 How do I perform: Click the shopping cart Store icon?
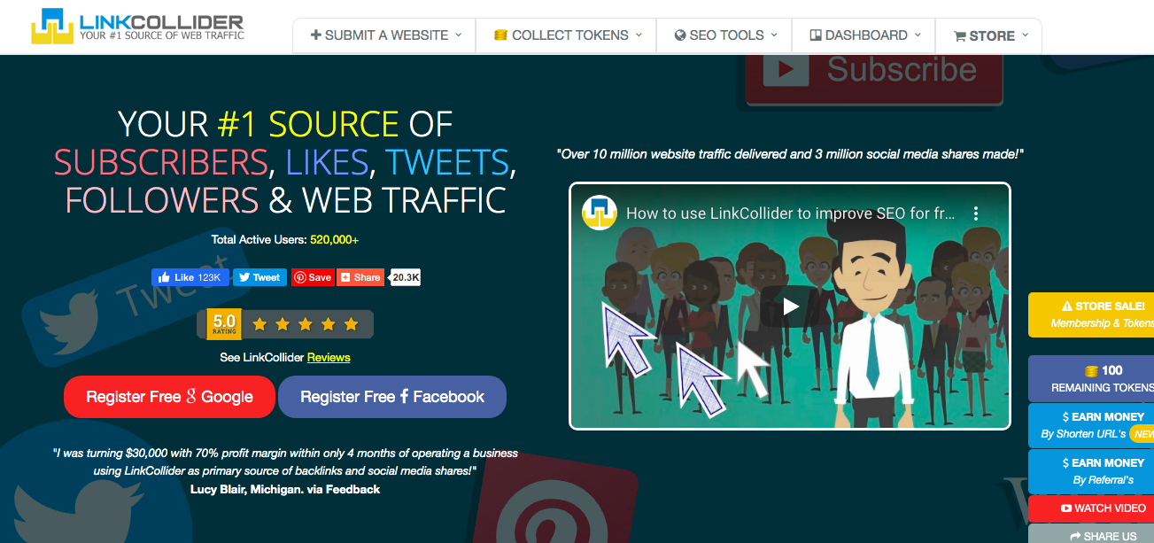pos(959,36)
